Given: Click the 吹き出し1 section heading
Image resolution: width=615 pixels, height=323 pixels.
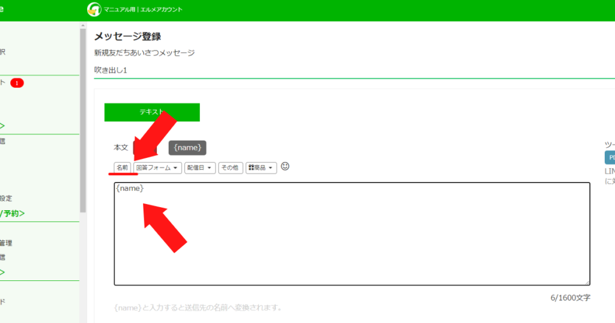Looking at the screenshot, I should click(x=111, y=70).
